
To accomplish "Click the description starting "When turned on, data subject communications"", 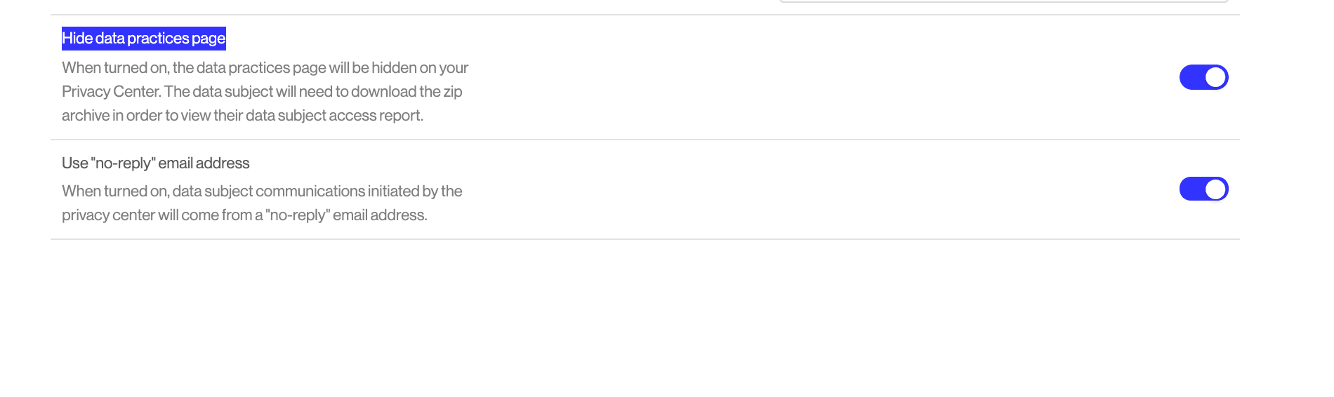I will [x=262, y=203].
